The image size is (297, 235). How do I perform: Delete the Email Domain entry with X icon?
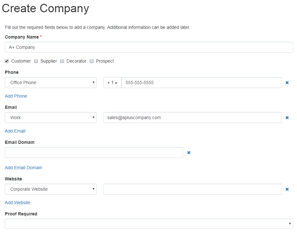click(x=189, y=153)
